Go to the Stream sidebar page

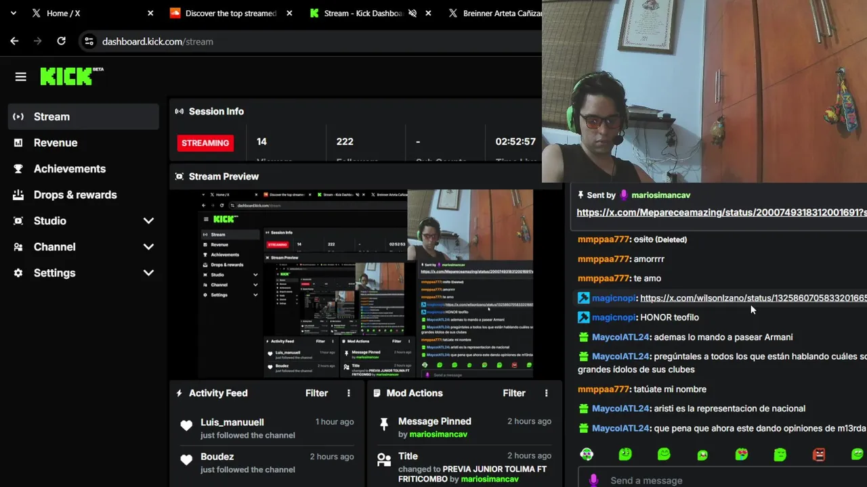point(83,116)
